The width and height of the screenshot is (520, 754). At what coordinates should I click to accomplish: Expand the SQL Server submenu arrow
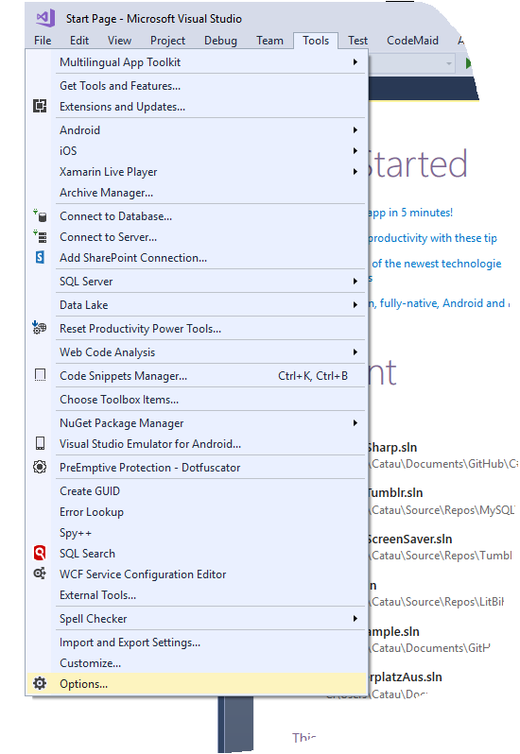[355, 281]
